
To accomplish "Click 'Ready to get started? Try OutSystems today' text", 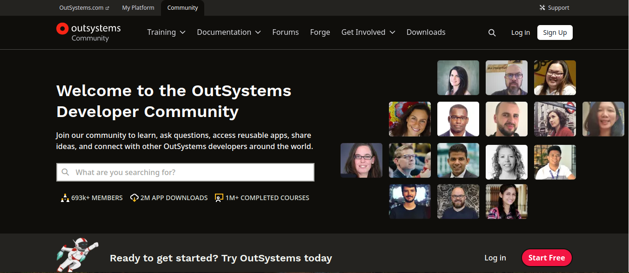I will tap(221, 258).
